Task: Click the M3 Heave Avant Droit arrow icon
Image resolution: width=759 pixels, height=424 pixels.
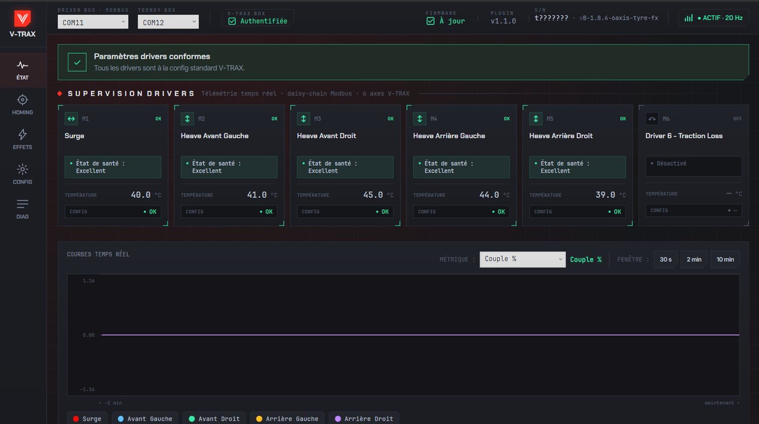Action: point(304,118)
